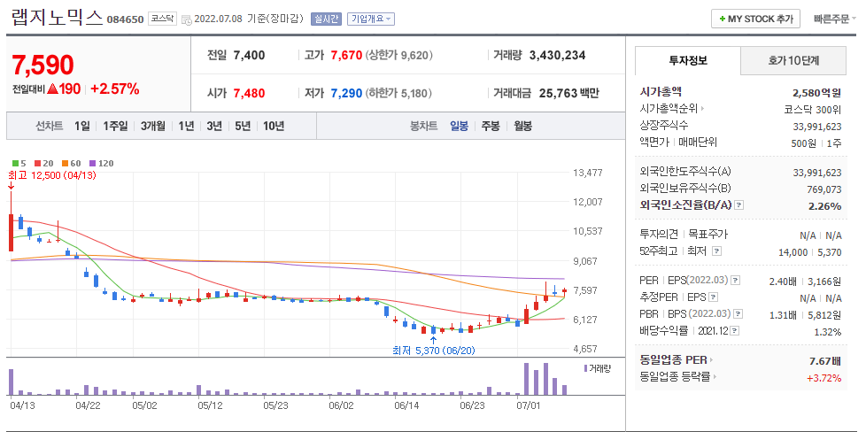Image resolution: width=866 pixels, height=432 pixels.
Task: Click the 전일 value 7,400
Action: [x=249, y=55]
